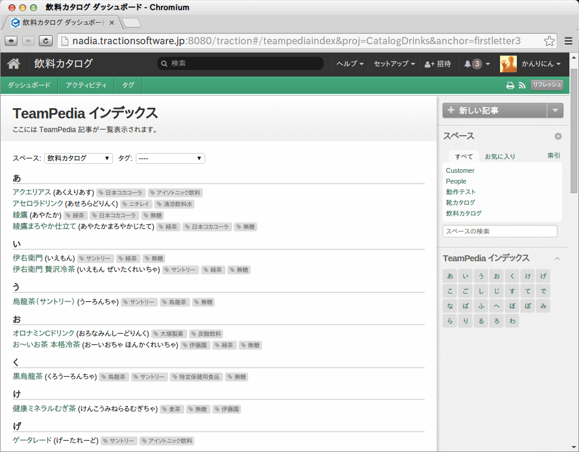This screenshot has width=579, height=452.
Task: Focus the スペースの検索 input field
Action: [x=499, y=231]
